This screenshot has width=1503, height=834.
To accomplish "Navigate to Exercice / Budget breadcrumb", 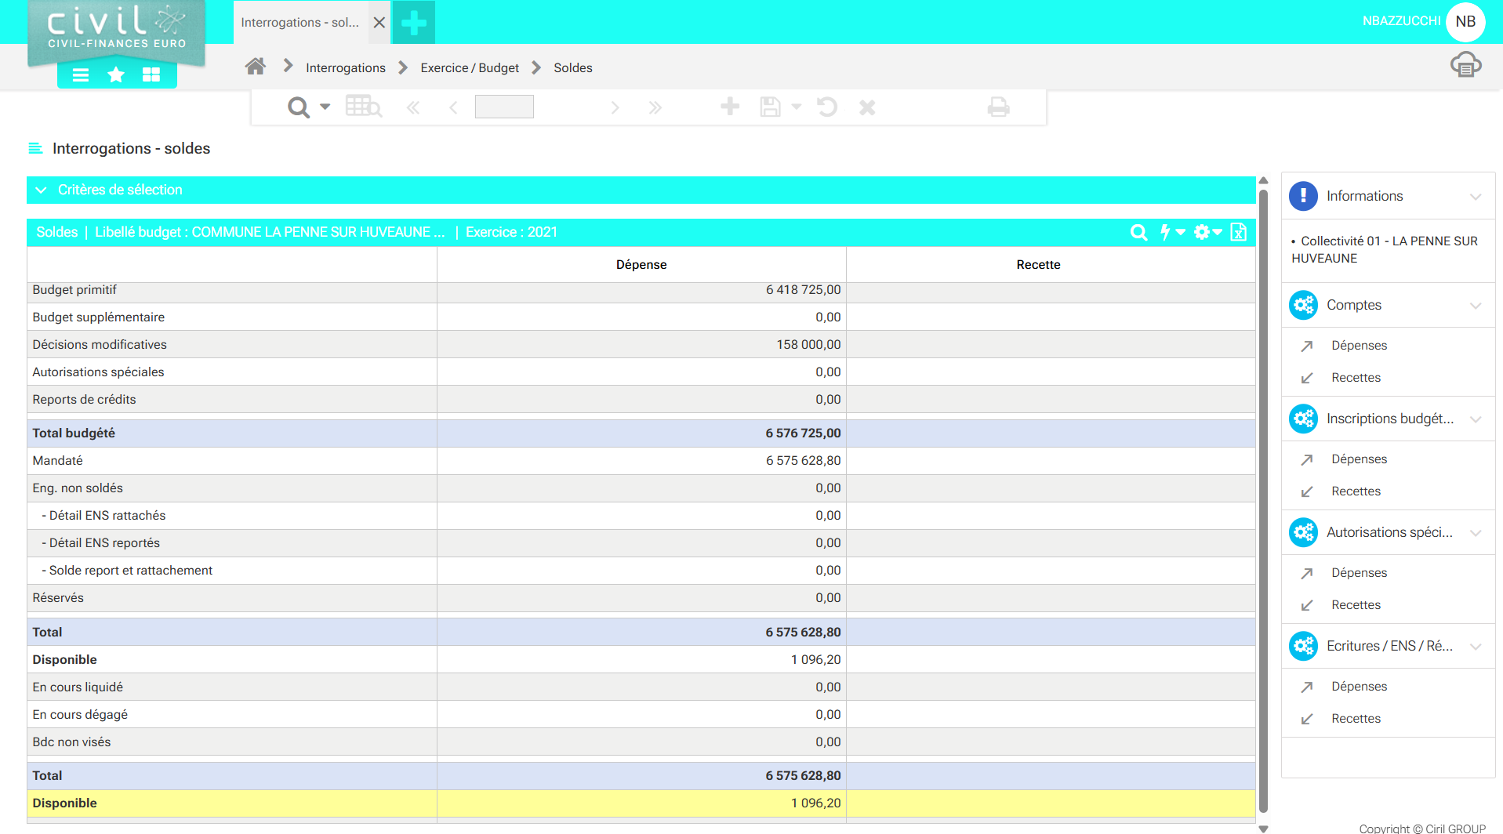I will [470, 68].
